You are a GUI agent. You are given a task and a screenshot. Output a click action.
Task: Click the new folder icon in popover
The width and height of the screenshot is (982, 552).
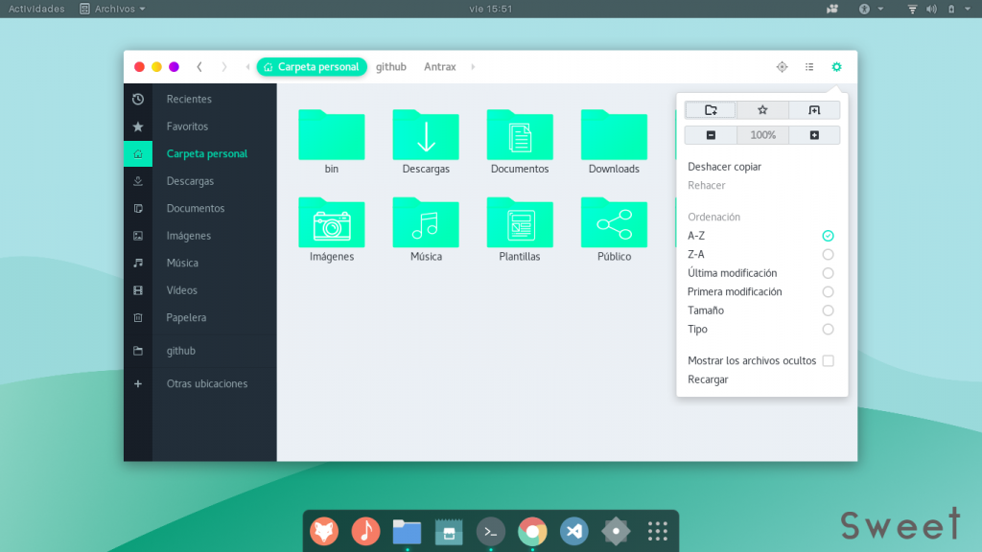click(711, 110)
